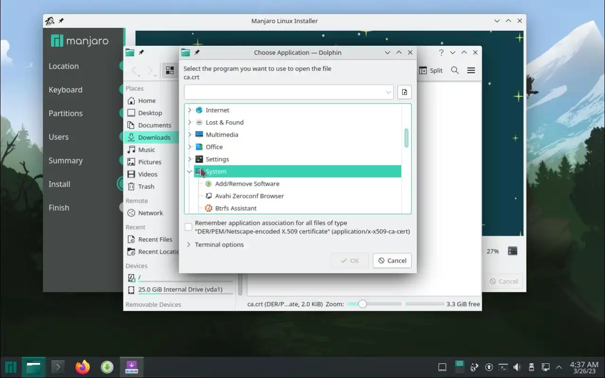The image size is (605, 378).
Task: Open Manjaro application launcher in taskbar
Action: click(x=11, y=367)
